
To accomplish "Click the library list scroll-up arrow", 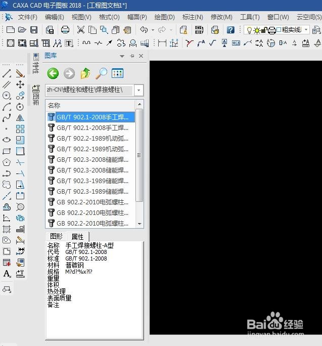I will pos(140,104).
